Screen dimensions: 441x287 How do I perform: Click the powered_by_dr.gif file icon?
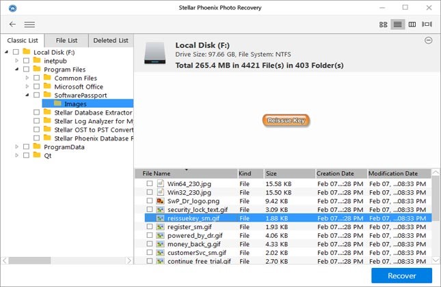click(x=160, y=235)
